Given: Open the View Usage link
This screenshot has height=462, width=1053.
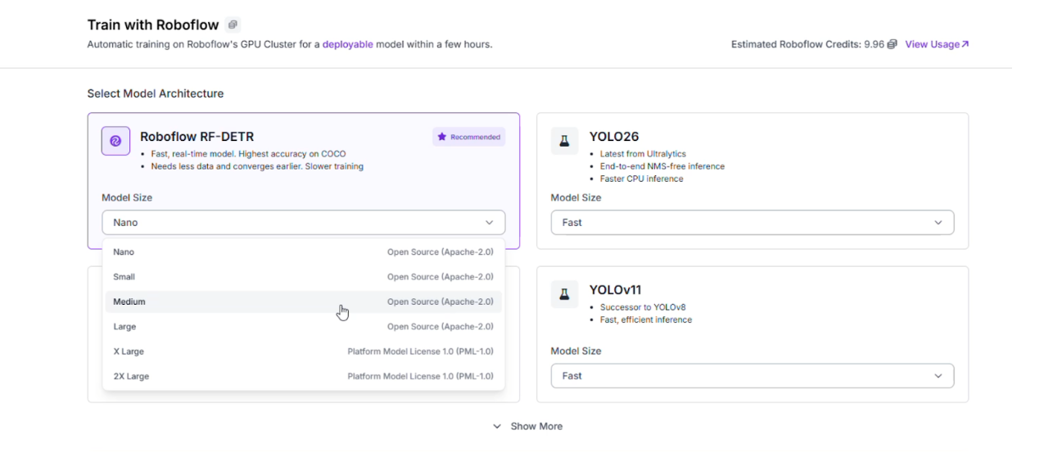Looking at the screenshot, I should 937,44.
